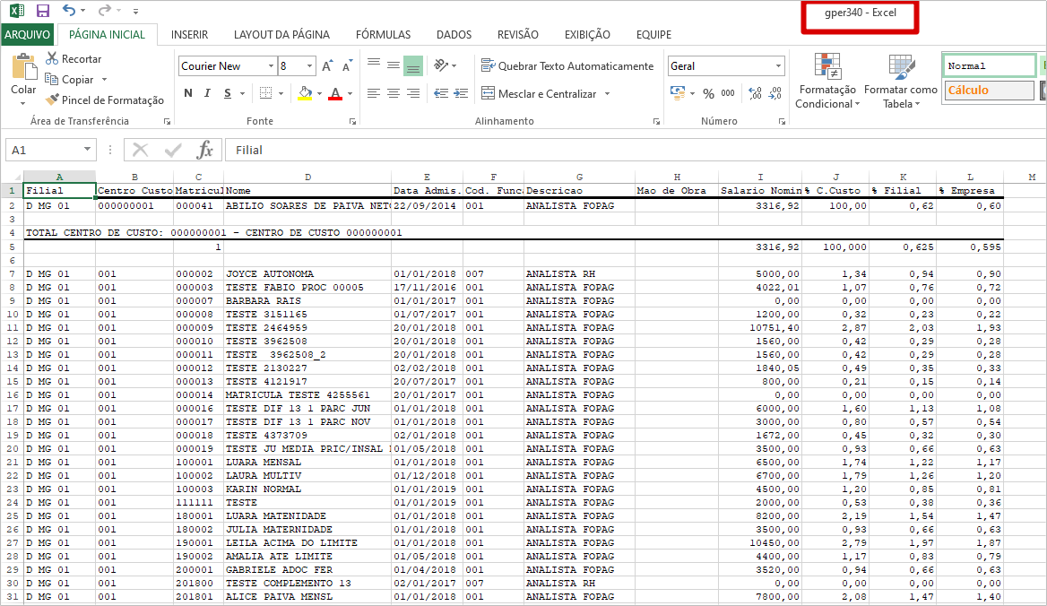Open the Colar dropdown arrow

(x=23, y=103)
